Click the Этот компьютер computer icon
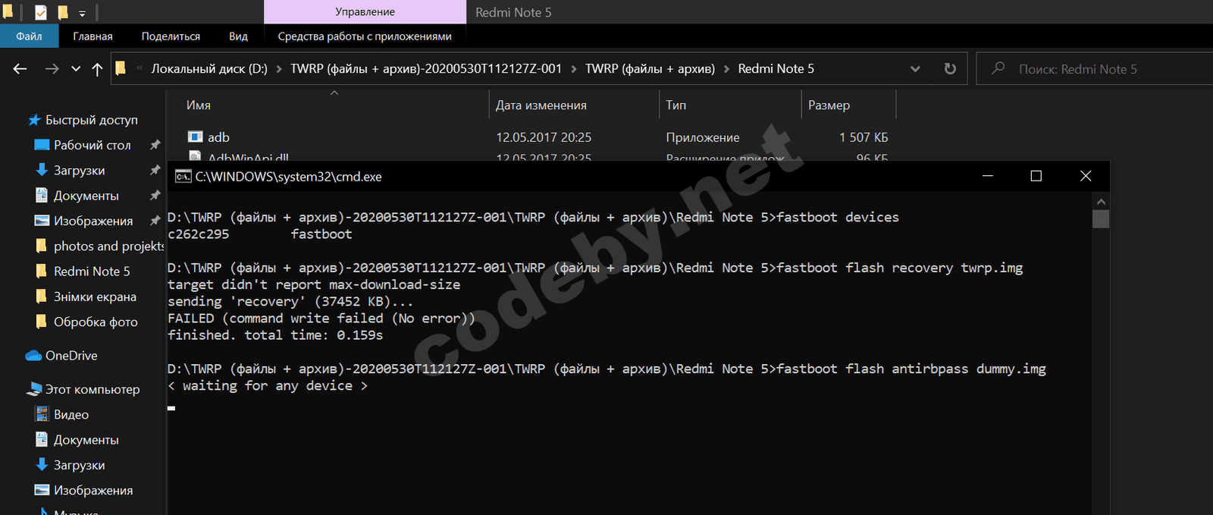1213x515 pixels. coord(34,389)
